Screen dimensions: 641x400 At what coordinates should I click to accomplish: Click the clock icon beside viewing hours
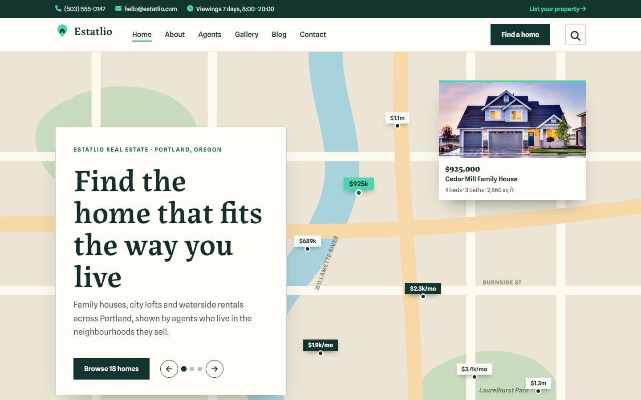pos(190,8)
